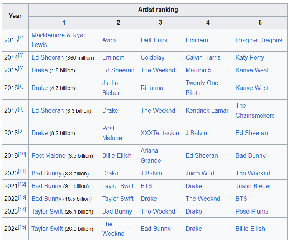Click Post Malone link in 2018 row

[x=112, y=133]
